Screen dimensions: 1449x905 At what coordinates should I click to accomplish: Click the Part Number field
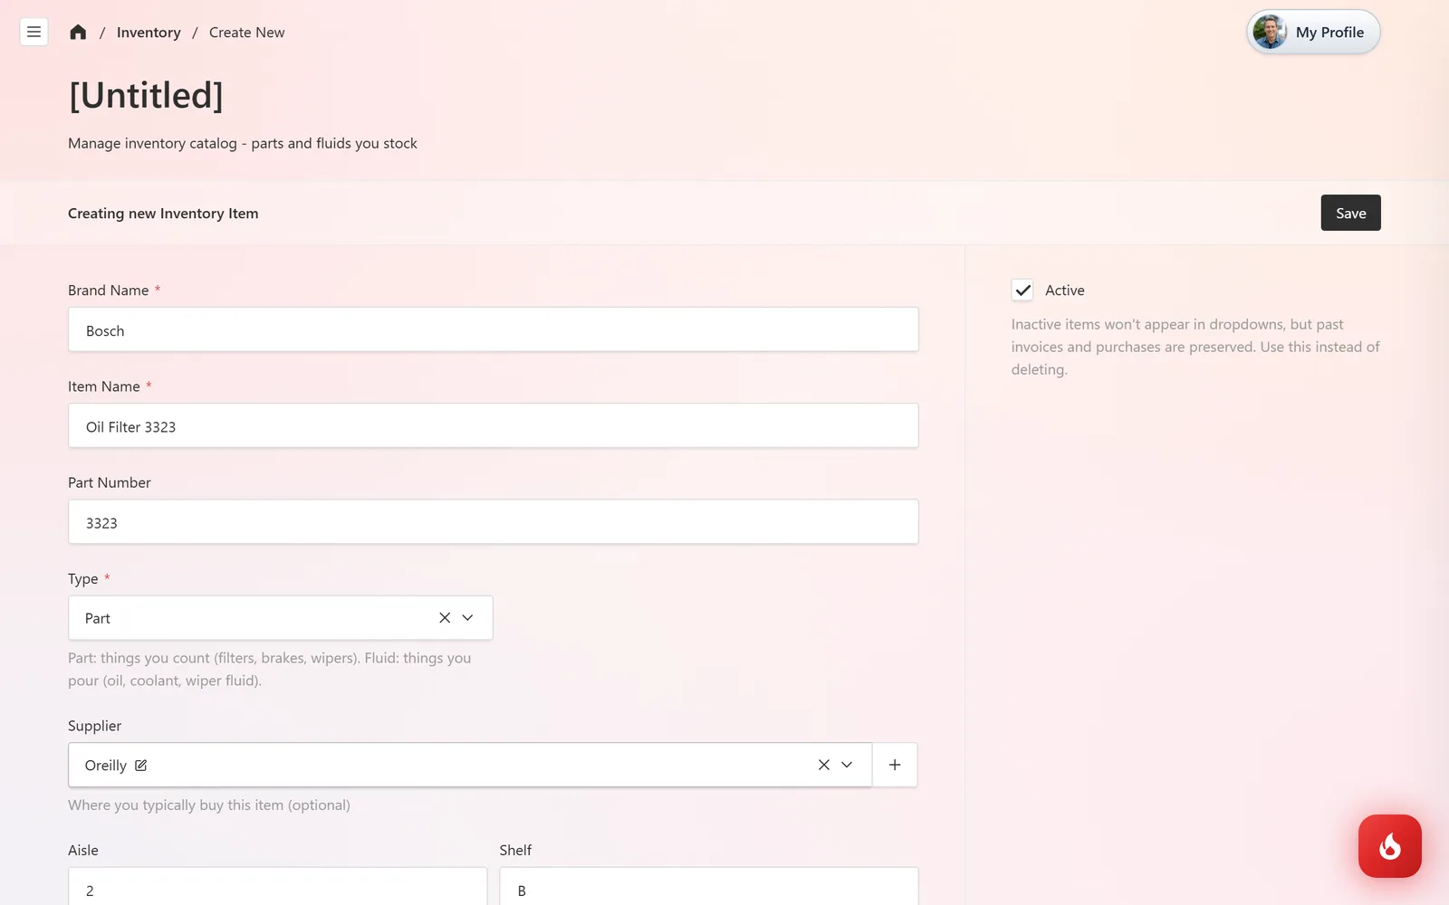(x=494, y=521)
